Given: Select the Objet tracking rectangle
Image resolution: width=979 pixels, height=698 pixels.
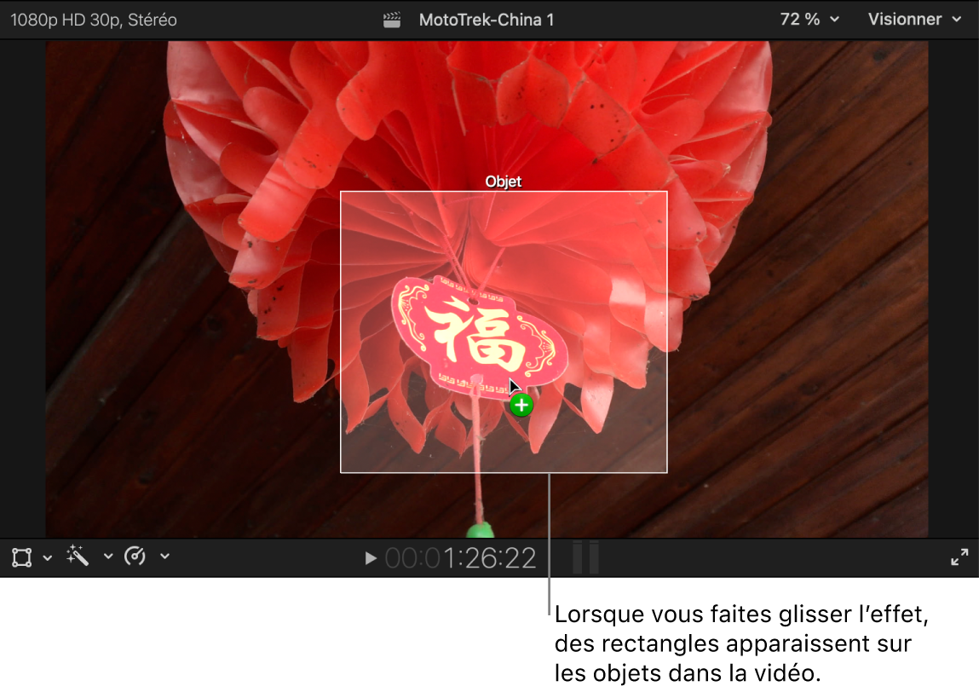Looking at the screenshot, I should pyautogui.click(x=504, y=332).
